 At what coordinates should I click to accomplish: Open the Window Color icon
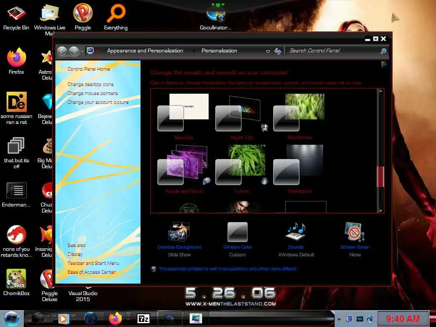(238, 232)
